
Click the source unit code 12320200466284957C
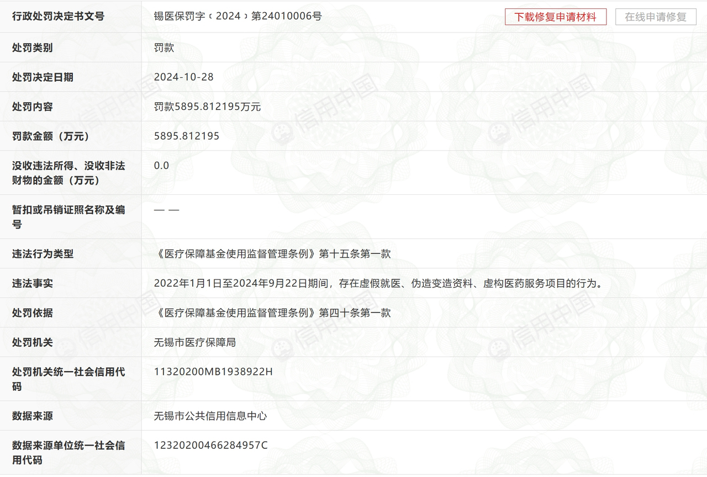tap(211, 445)
